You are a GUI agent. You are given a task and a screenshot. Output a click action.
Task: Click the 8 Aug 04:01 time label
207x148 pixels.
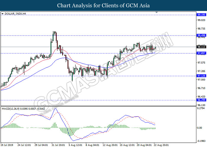[x=92, y=145]
